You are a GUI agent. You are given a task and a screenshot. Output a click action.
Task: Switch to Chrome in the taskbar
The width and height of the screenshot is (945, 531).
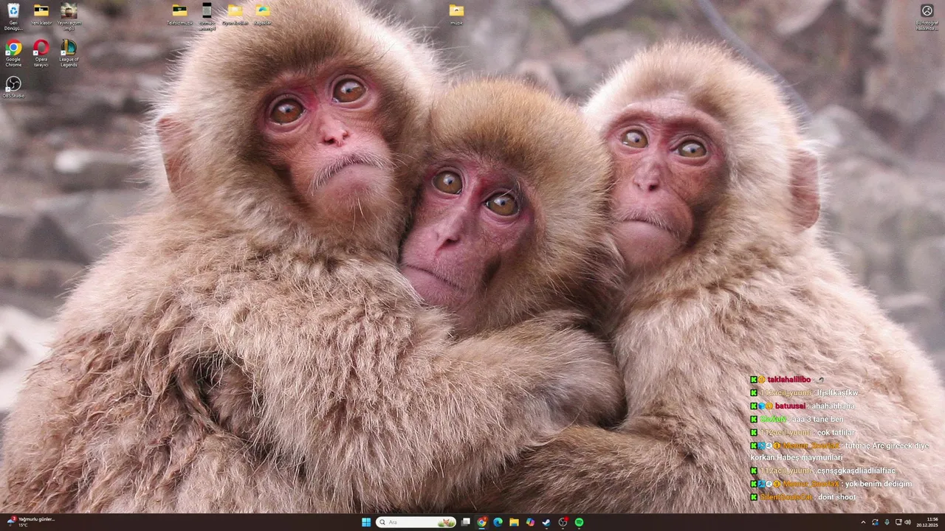481,522
